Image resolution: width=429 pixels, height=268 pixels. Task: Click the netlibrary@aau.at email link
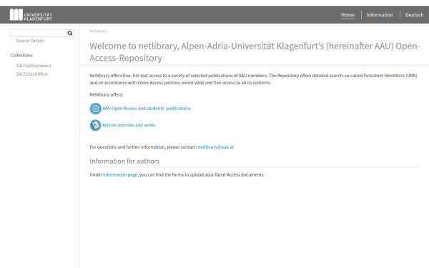[x=216, y=147]
